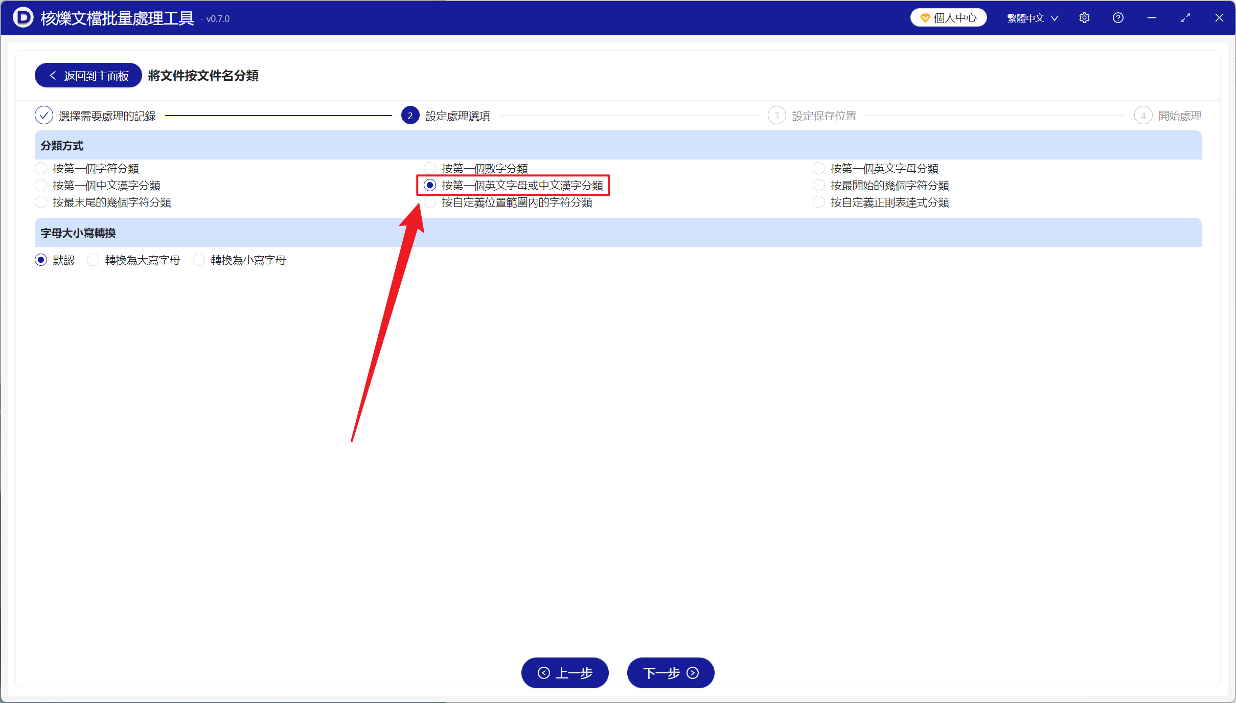Open the settings gear icon
Image resolution: width=1236 pixels, height=703 pixels.
[x=1084, y=18]
